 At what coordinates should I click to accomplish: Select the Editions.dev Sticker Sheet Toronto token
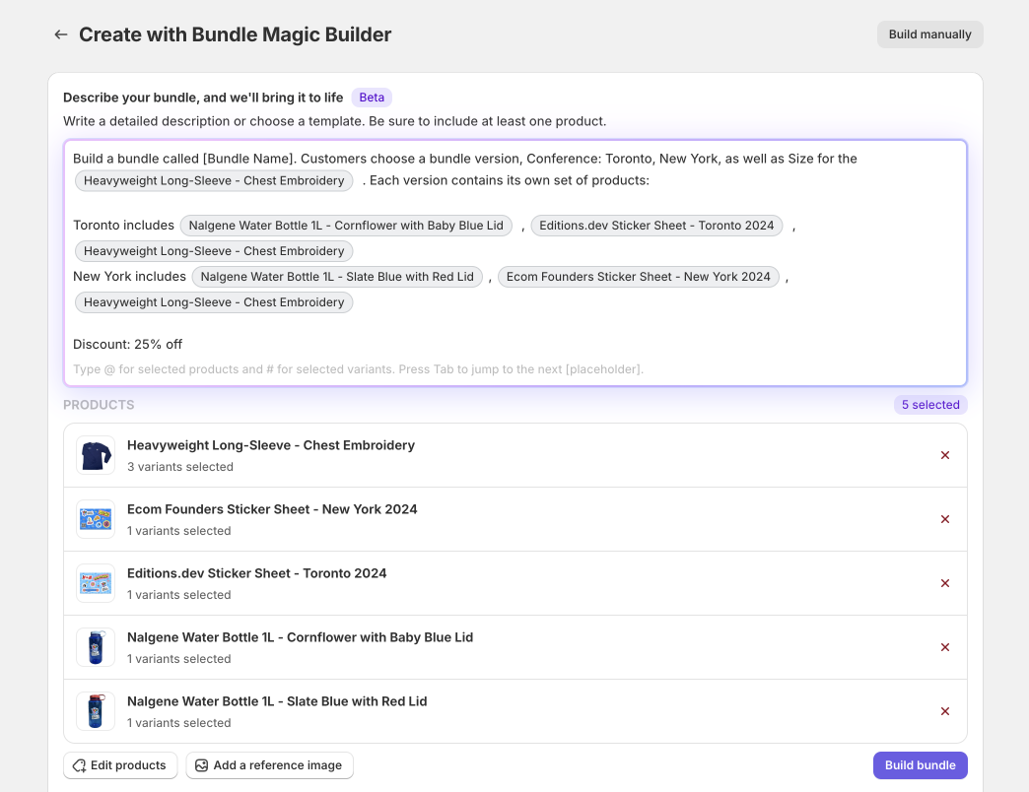tap(656, 226)
